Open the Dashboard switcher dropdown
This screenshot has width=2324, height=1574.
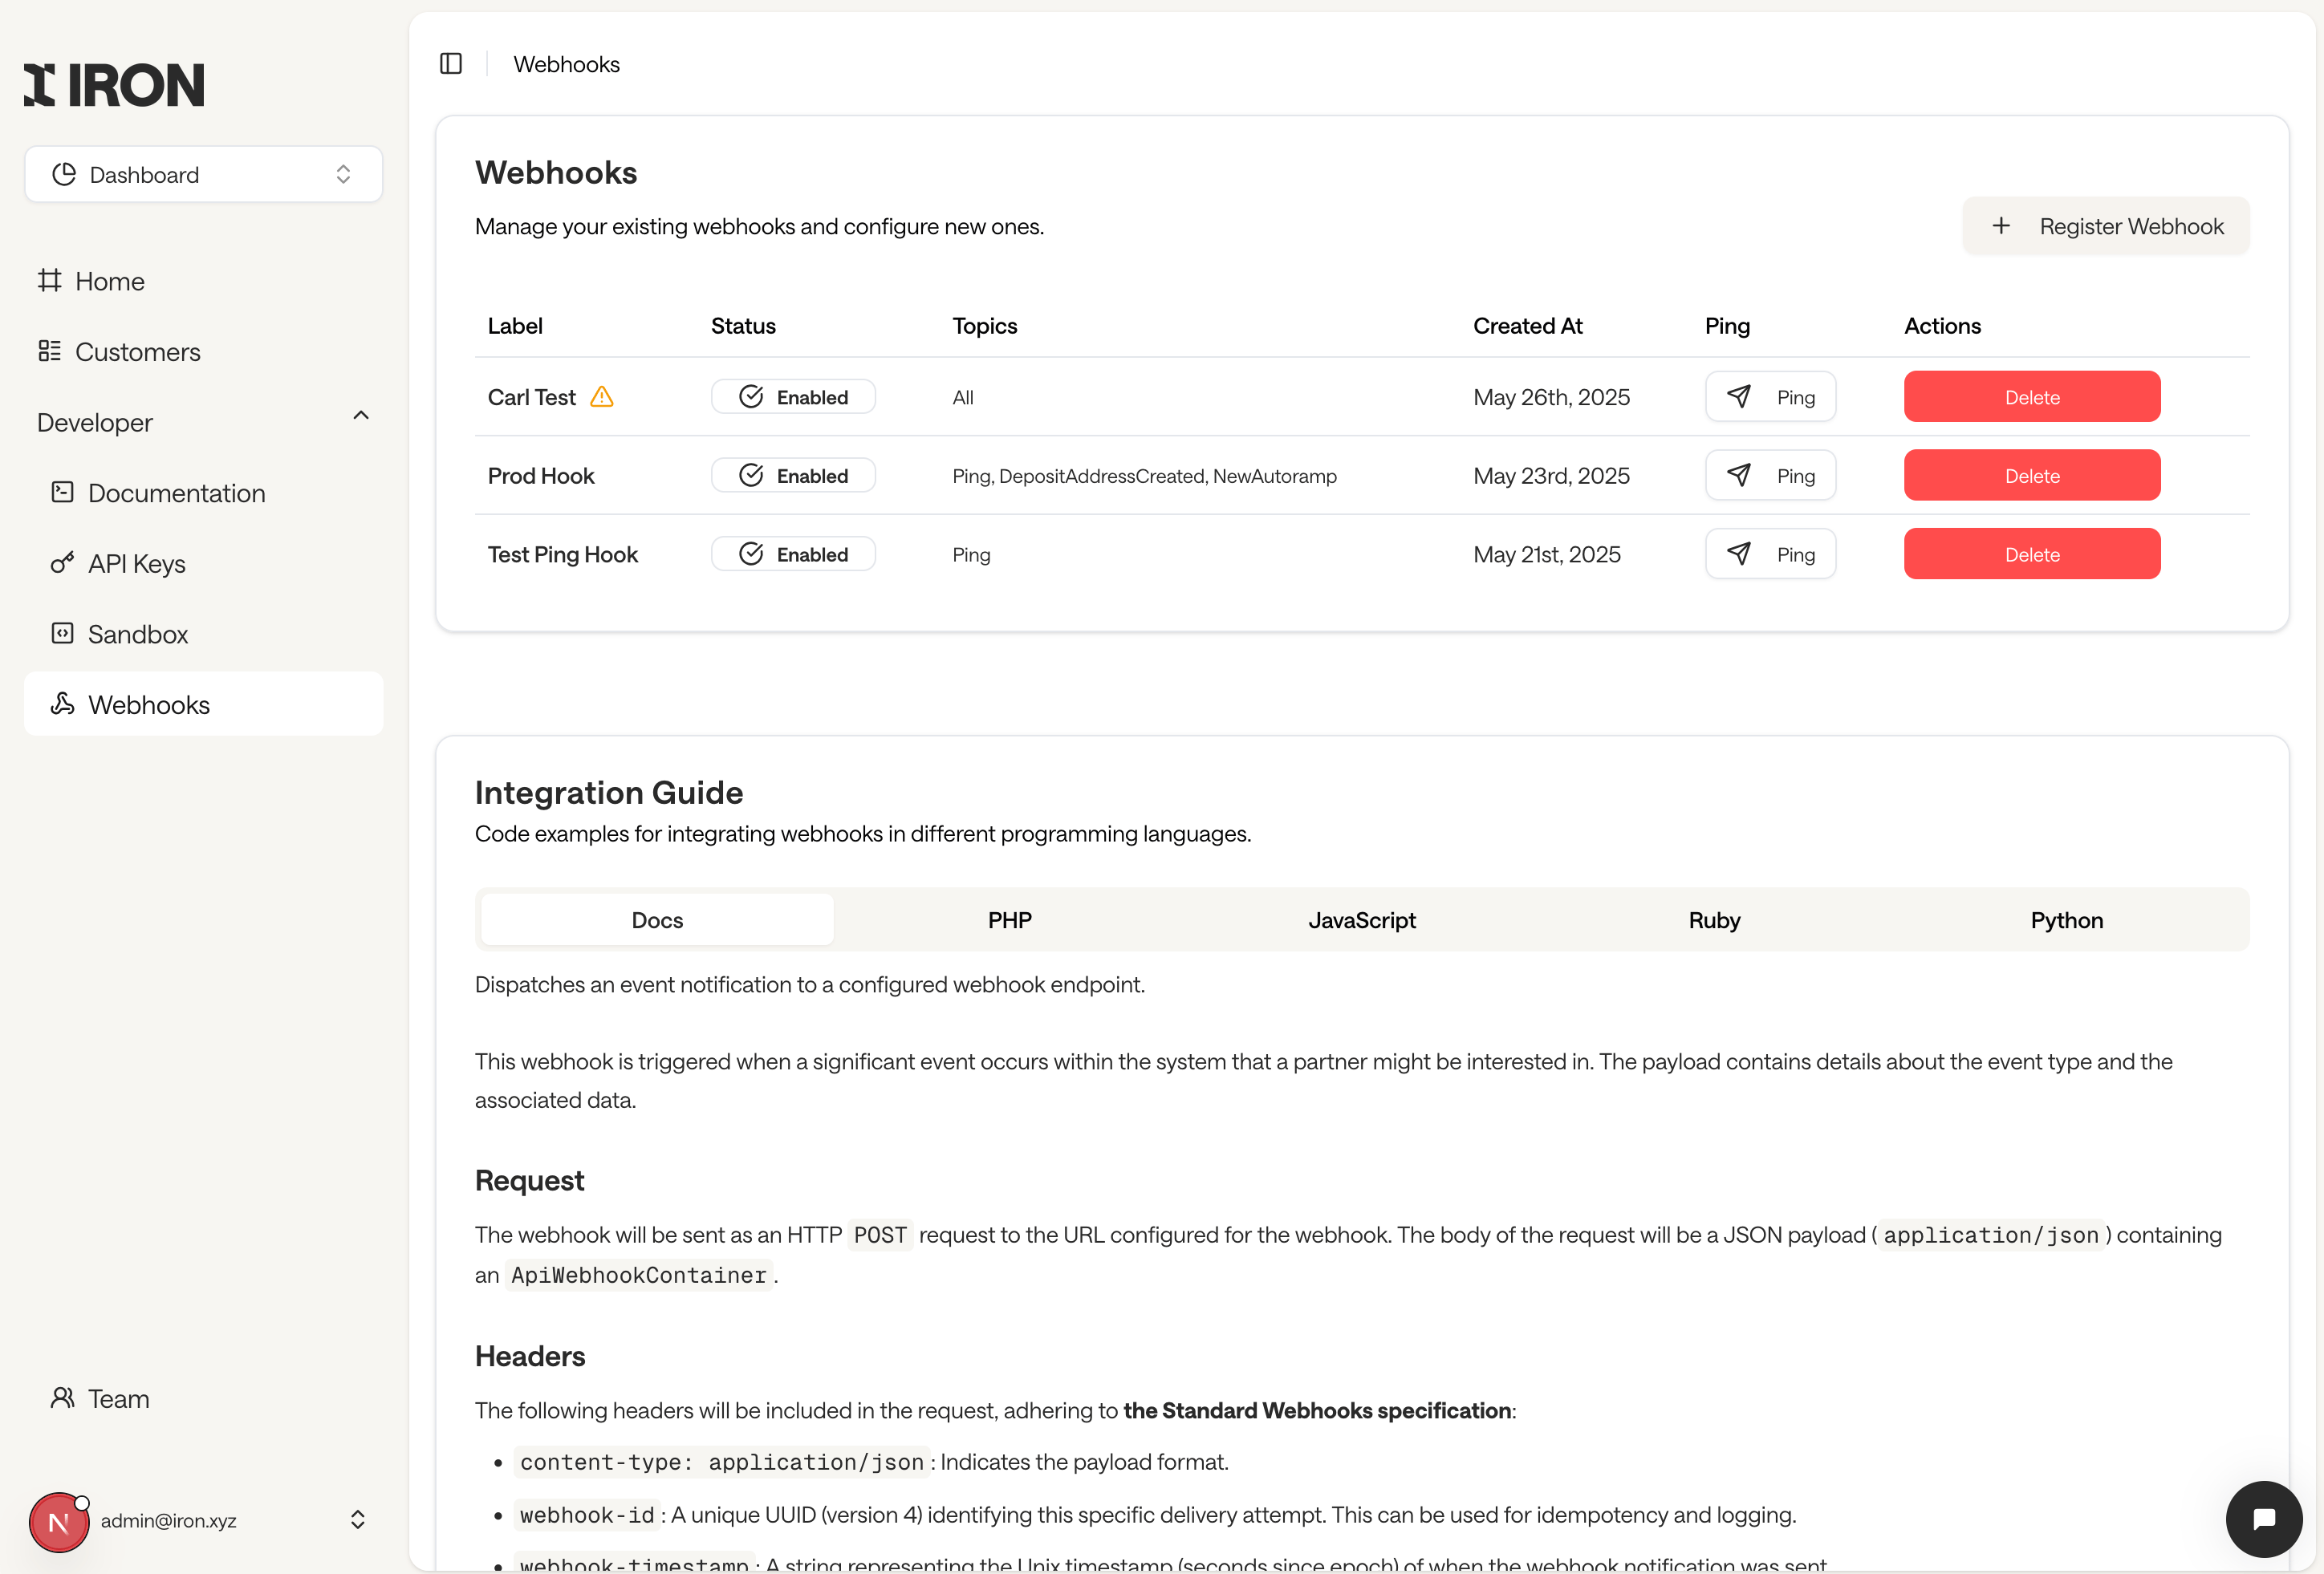click(203, 174)
